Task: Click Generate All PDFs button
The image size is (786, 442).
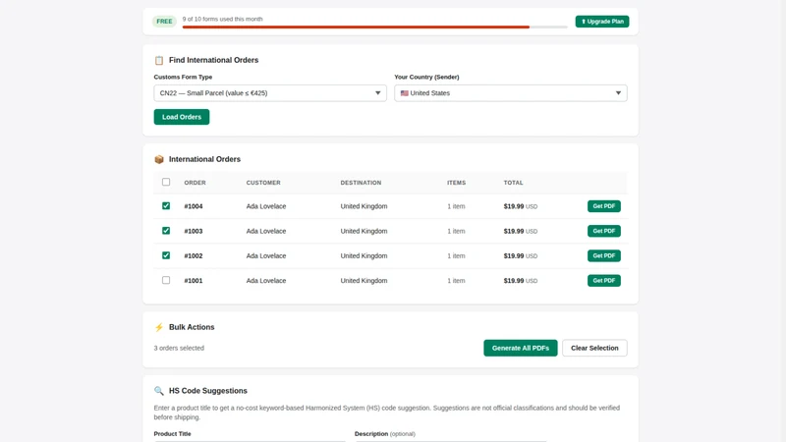Action: 521,348
